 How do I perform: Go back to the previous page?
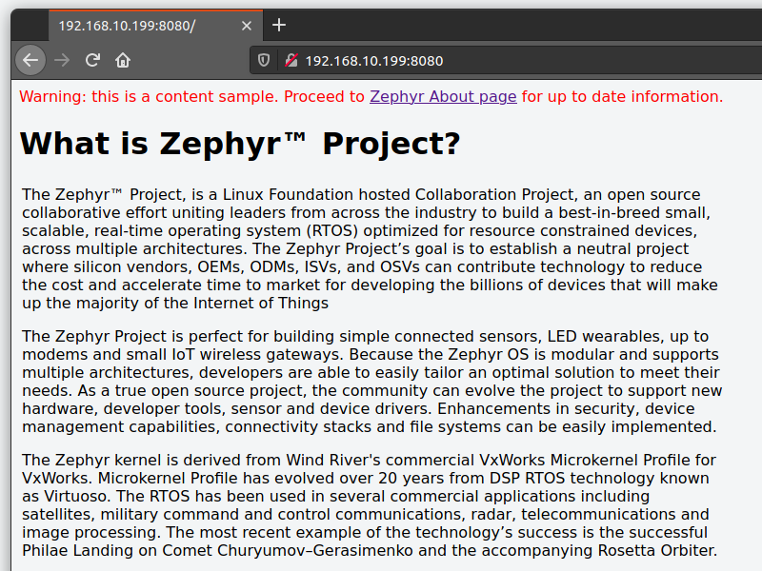(30, 61)
